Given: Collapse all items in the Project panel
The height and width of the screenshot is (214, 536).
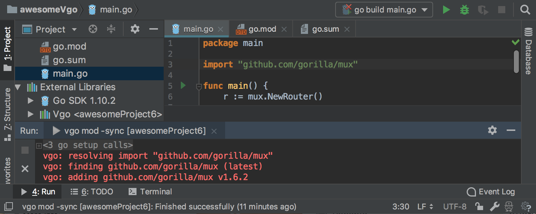Looking at the screenshot, I should 111,29.
